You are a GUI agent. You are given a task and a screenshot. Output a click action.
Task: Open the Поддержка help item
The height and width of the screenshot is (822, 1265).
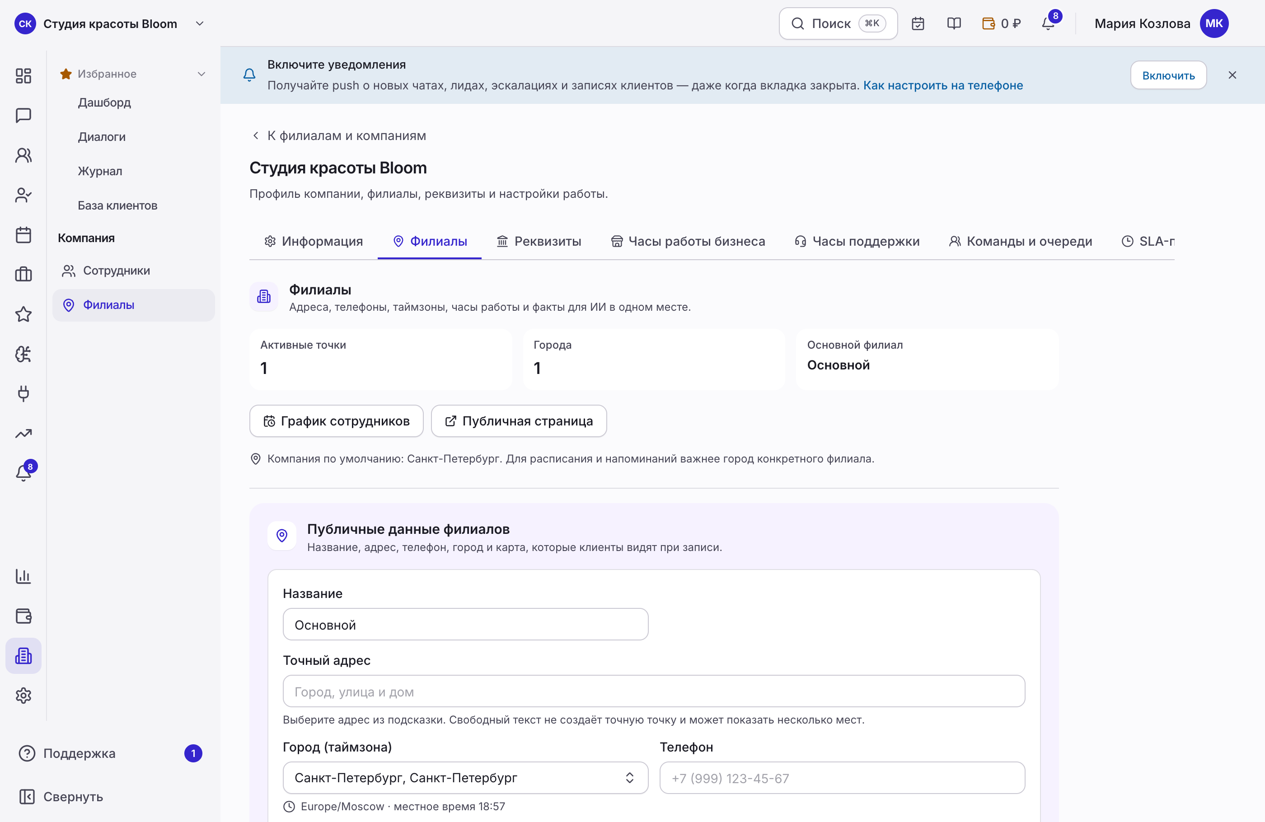[110, 753]
